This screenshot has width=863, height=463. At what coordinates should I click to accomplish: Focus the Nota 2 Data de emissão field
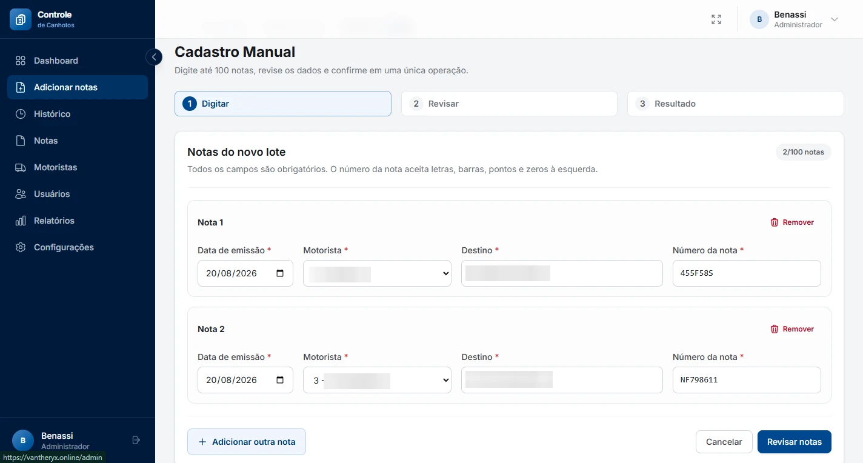245,380
